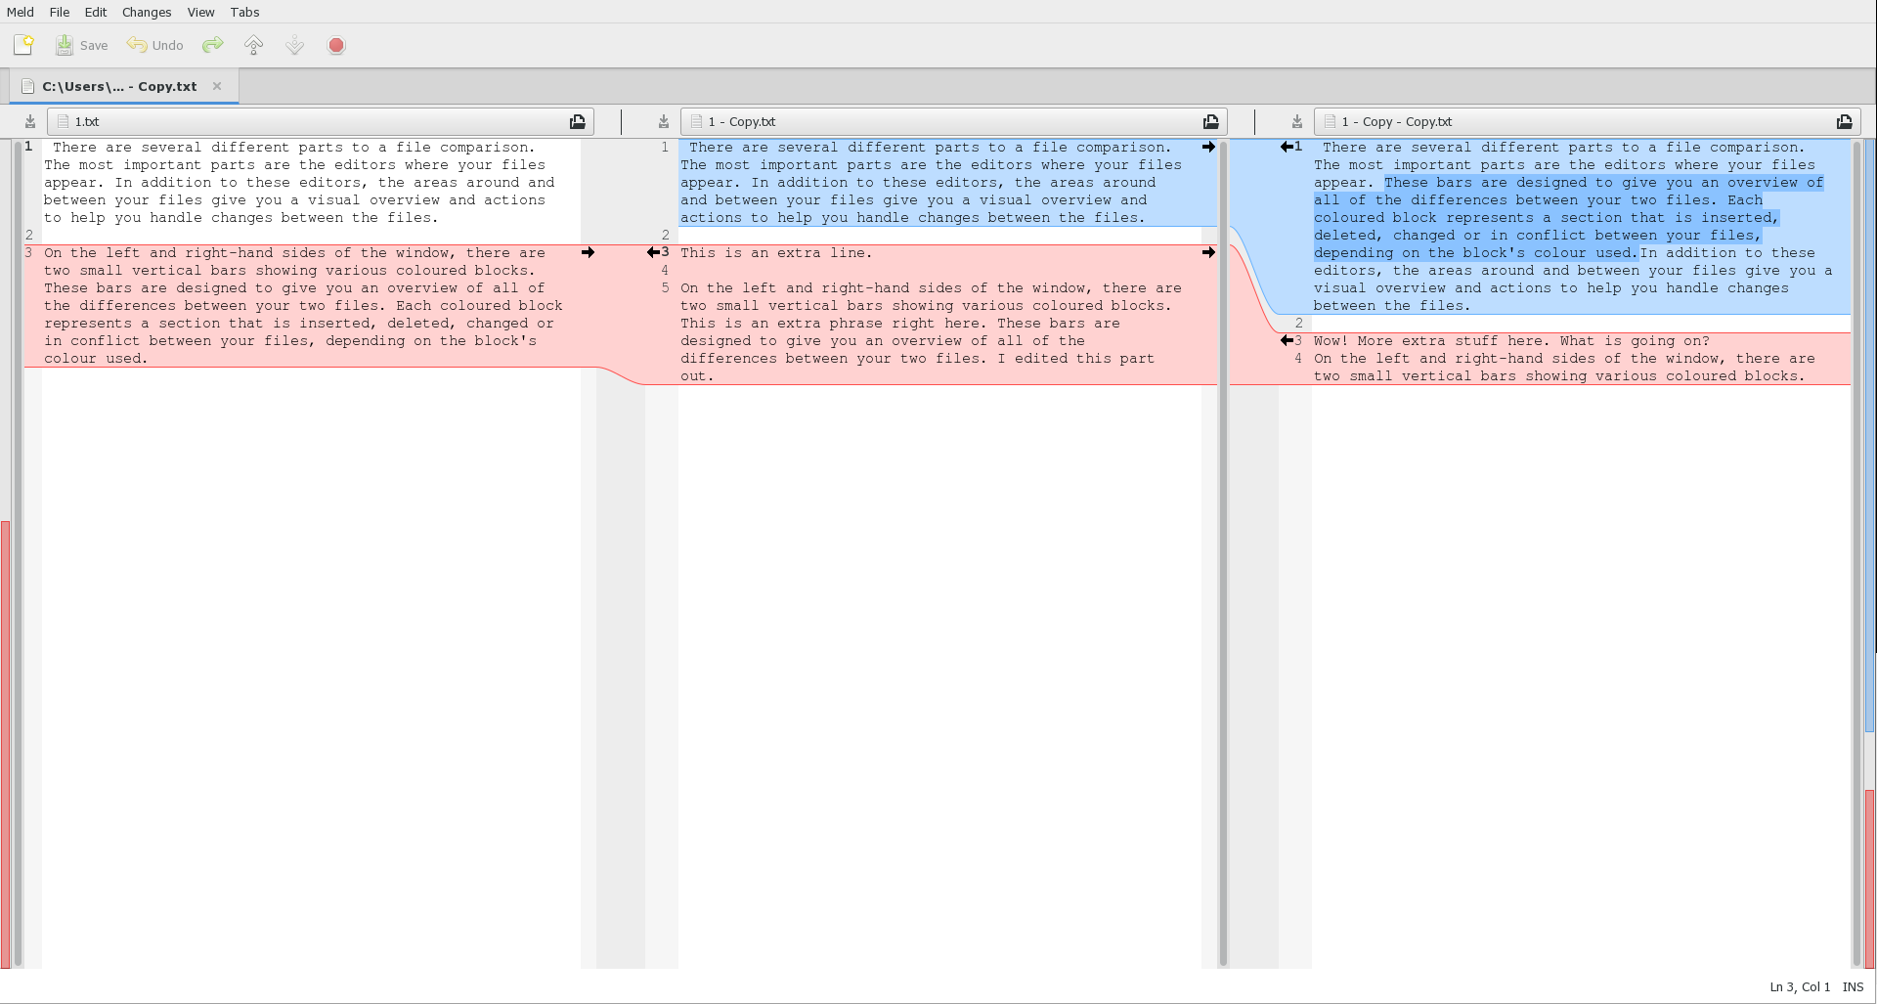Screen dimensions: 1877x1004
Task: Browse for file in 1 - Copy - Copy.txt pane
Action: 1845,121
